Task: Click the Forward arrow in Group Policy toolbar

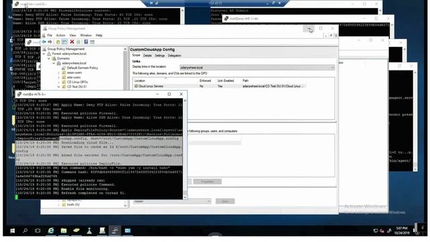Action: point(50,42)
